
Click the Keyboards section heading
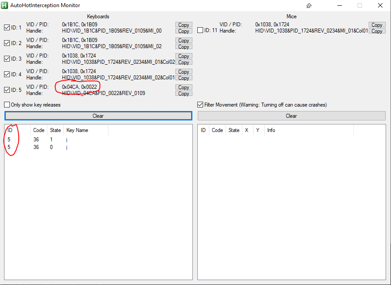[x=98, y=17]
